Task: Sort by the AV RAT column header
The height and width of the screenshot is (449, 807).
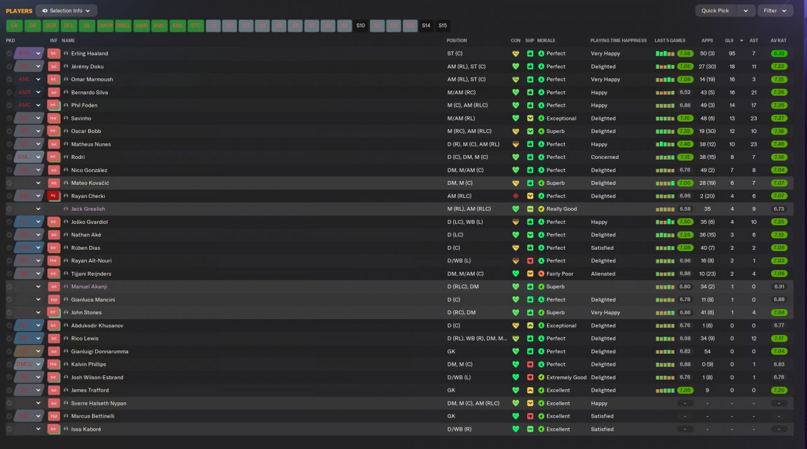Action: pyautogui.click(x=779, y=40)
